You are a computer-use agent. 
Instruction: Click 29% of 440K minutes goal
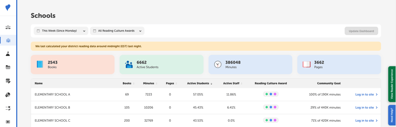click(325, 108)
